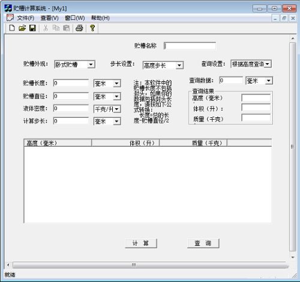
Task: Maximize the main 贮槽计算系统 application window
Action: point(274,8)
